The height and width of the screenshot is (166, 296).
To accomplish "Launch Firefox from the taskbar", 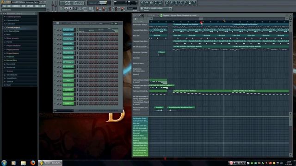I will coord(33,163).
